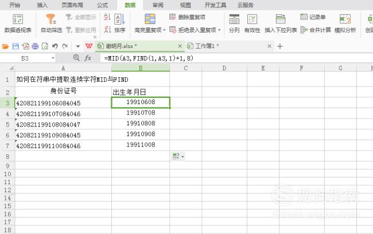Click the zoom magnifier in formula bar

tap(76, 58)
